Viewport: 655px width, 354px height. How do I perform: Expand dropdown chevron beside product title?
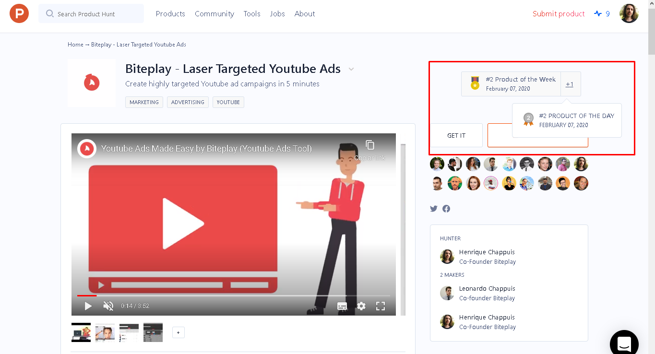351,69
